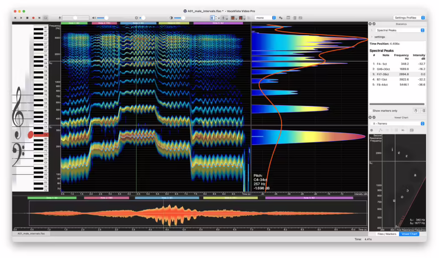Click the speaker volume icon
Viewport: 439px width, 258px height.
coord(94,18)
